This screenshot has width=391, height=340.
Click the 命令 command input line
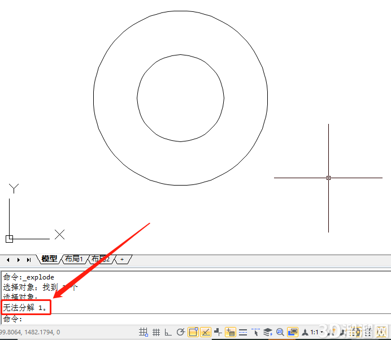[x=195, y=319]
